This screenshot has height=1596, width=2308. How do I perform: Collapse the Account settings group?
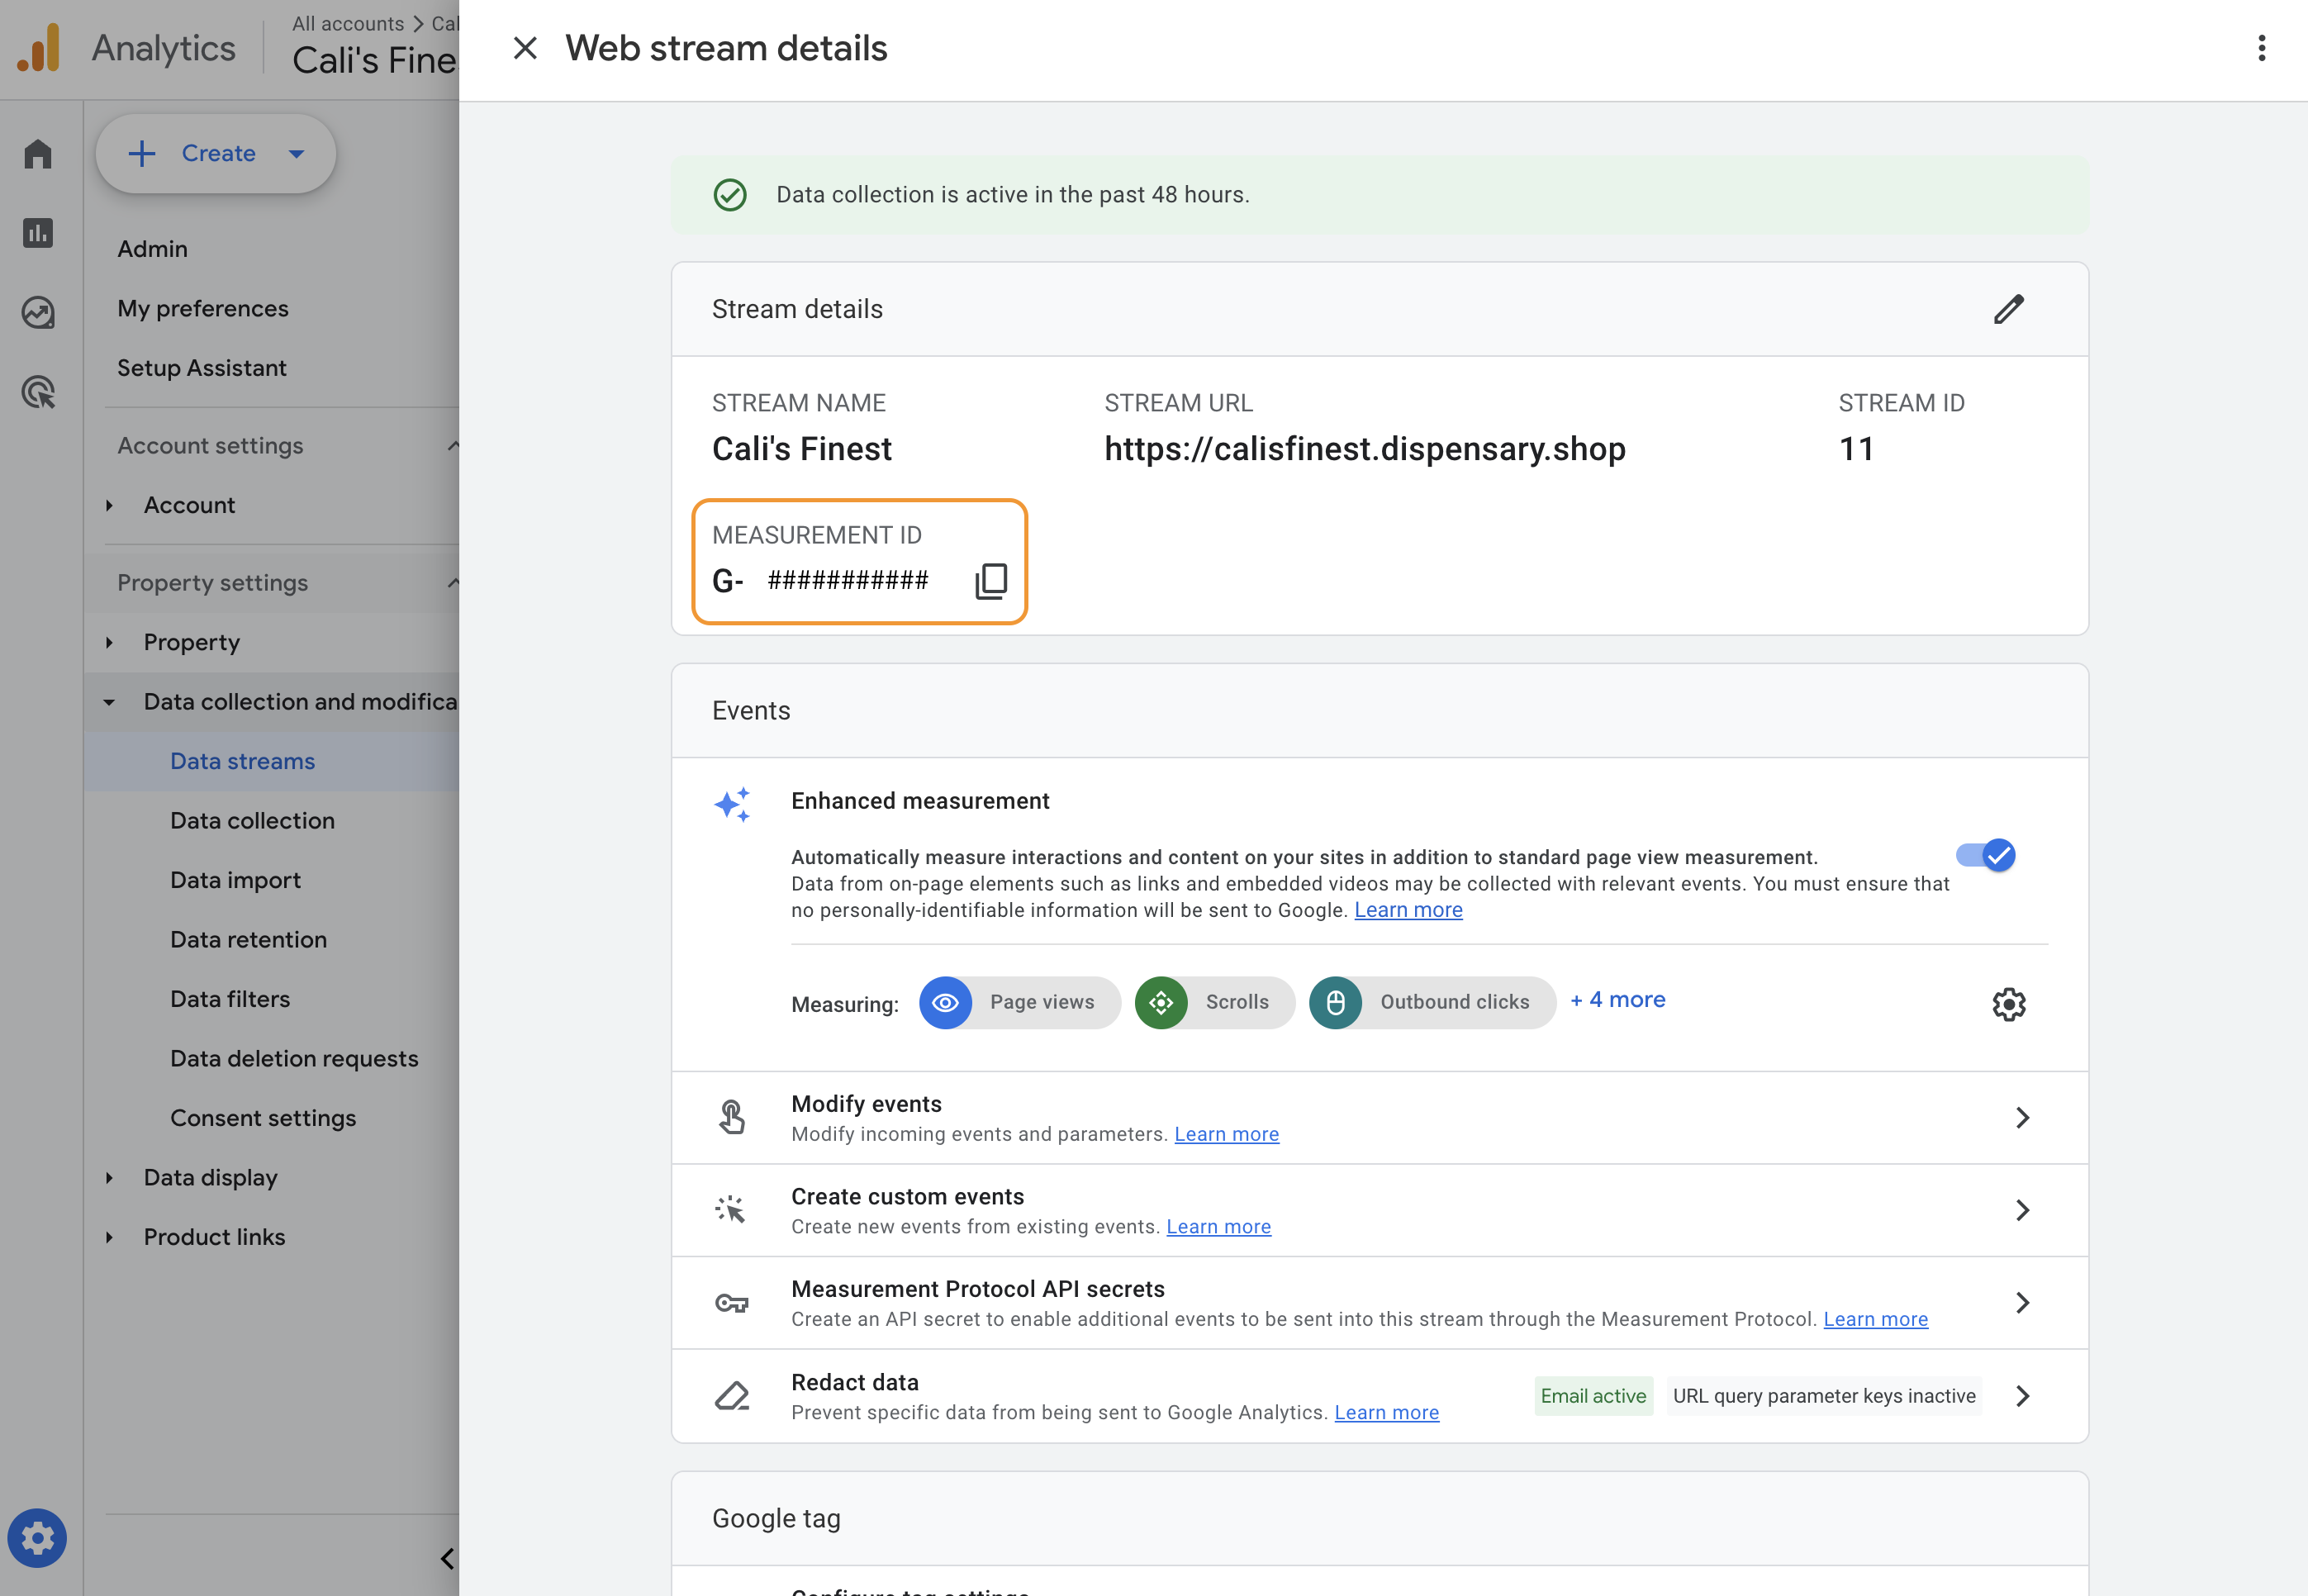(452, 445)
